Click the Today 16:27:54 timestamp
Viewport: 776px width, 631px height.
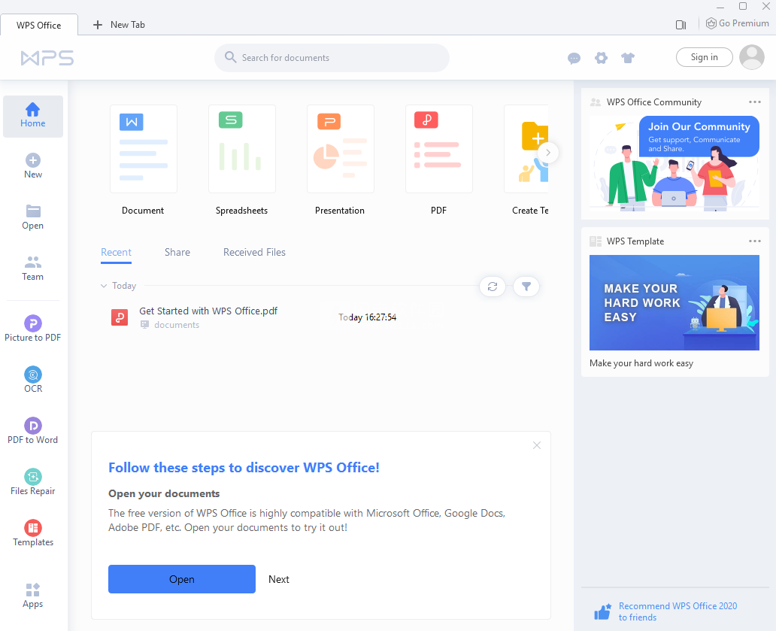pyautogui.click(x=367, y=317)
